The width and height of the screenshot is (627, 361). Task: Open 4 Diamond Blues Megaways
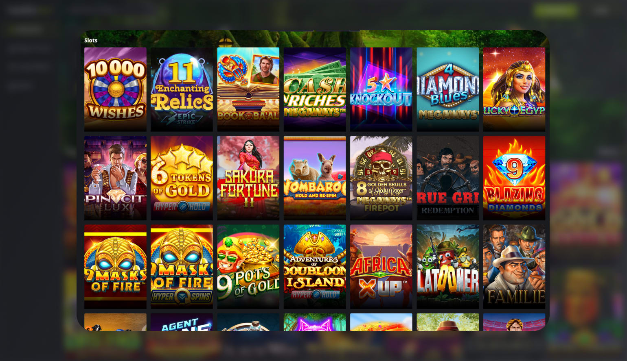[447, 89]
